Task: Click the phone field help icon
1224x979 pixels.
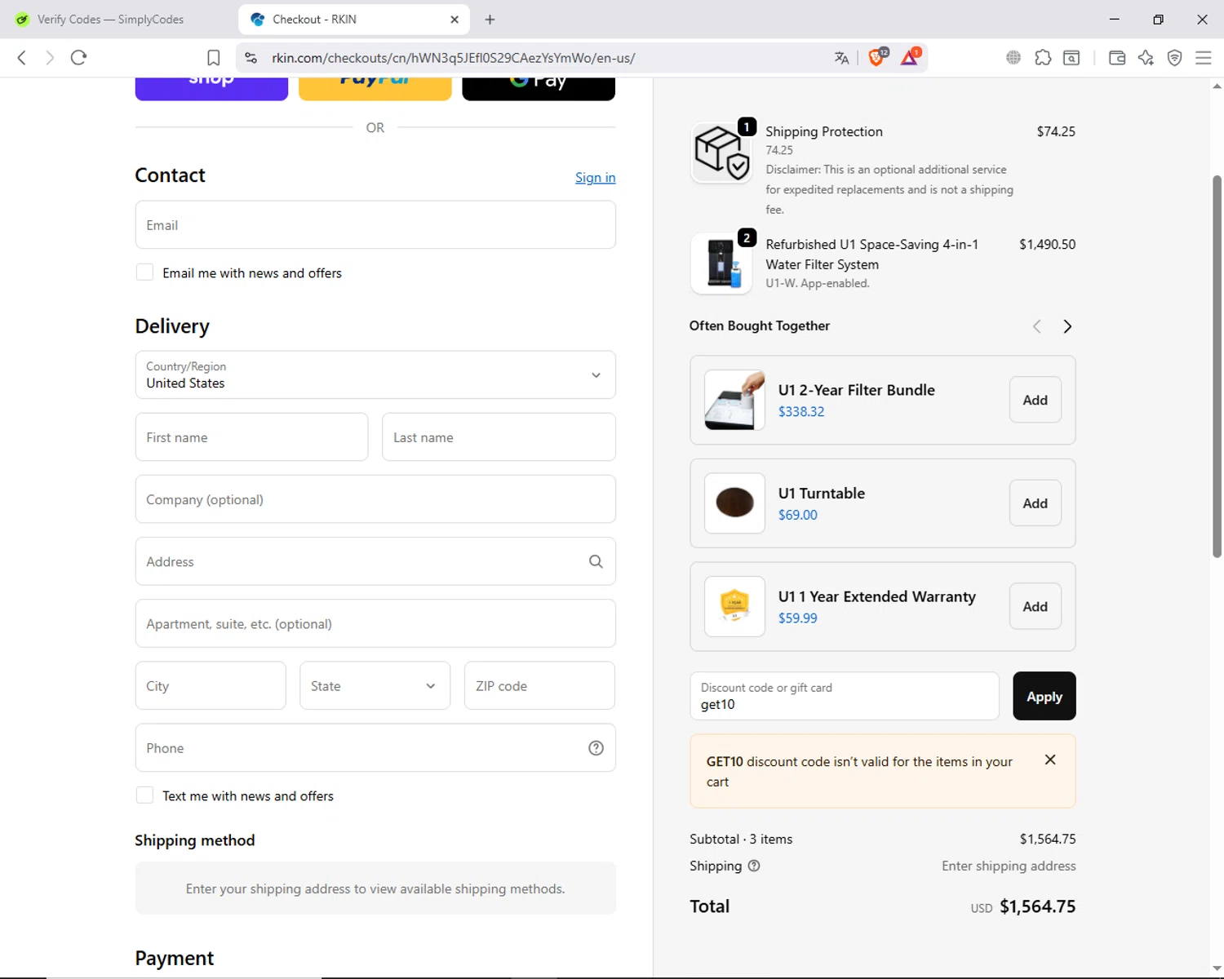Action: (596, 748)
